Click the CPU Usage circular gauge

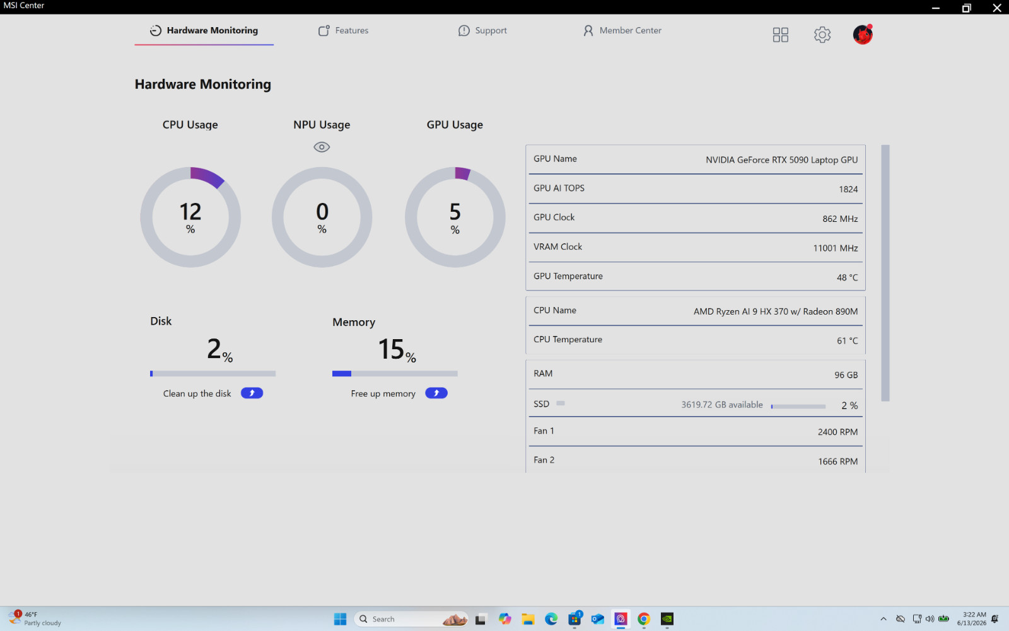pyautogui.click(x=190, y=217)
